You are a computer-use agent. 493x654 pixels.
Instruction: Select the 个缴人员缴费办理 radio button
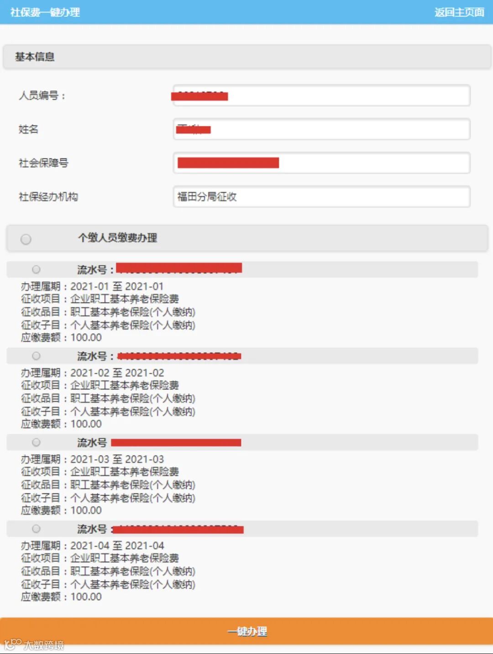click(26, 239)
